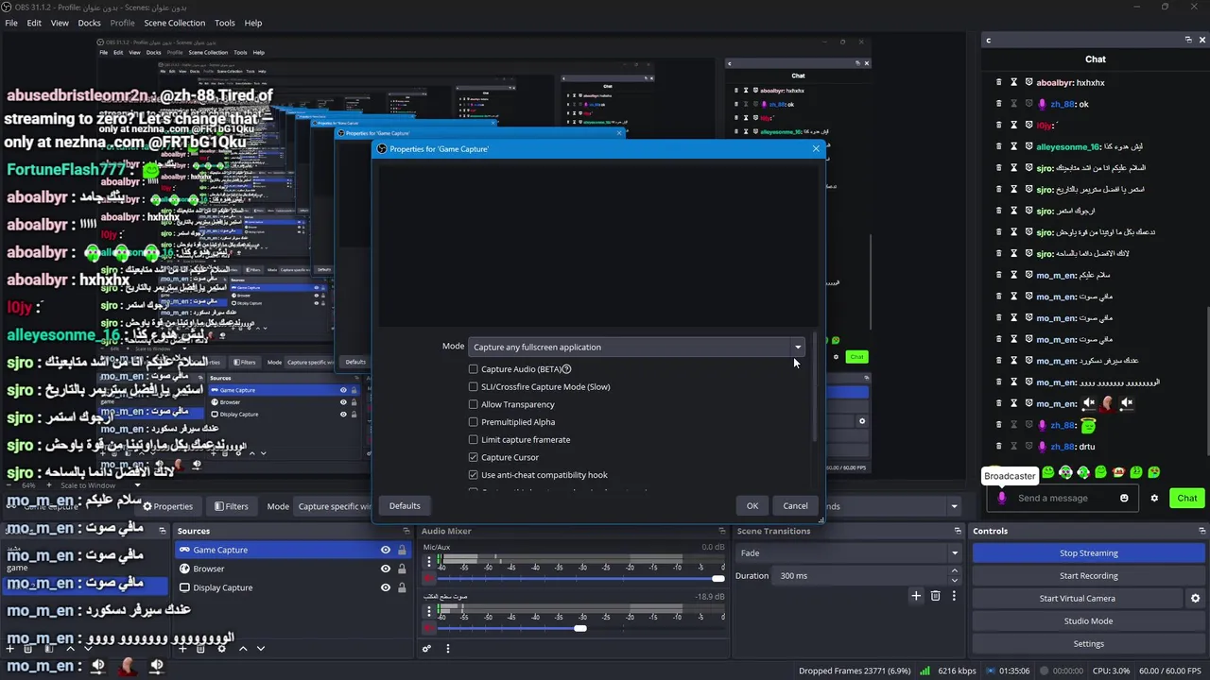1210x680 pixels.
Task: Click the shield icon next to alleyesonme_16 in chat
Action: [1028, 146]
